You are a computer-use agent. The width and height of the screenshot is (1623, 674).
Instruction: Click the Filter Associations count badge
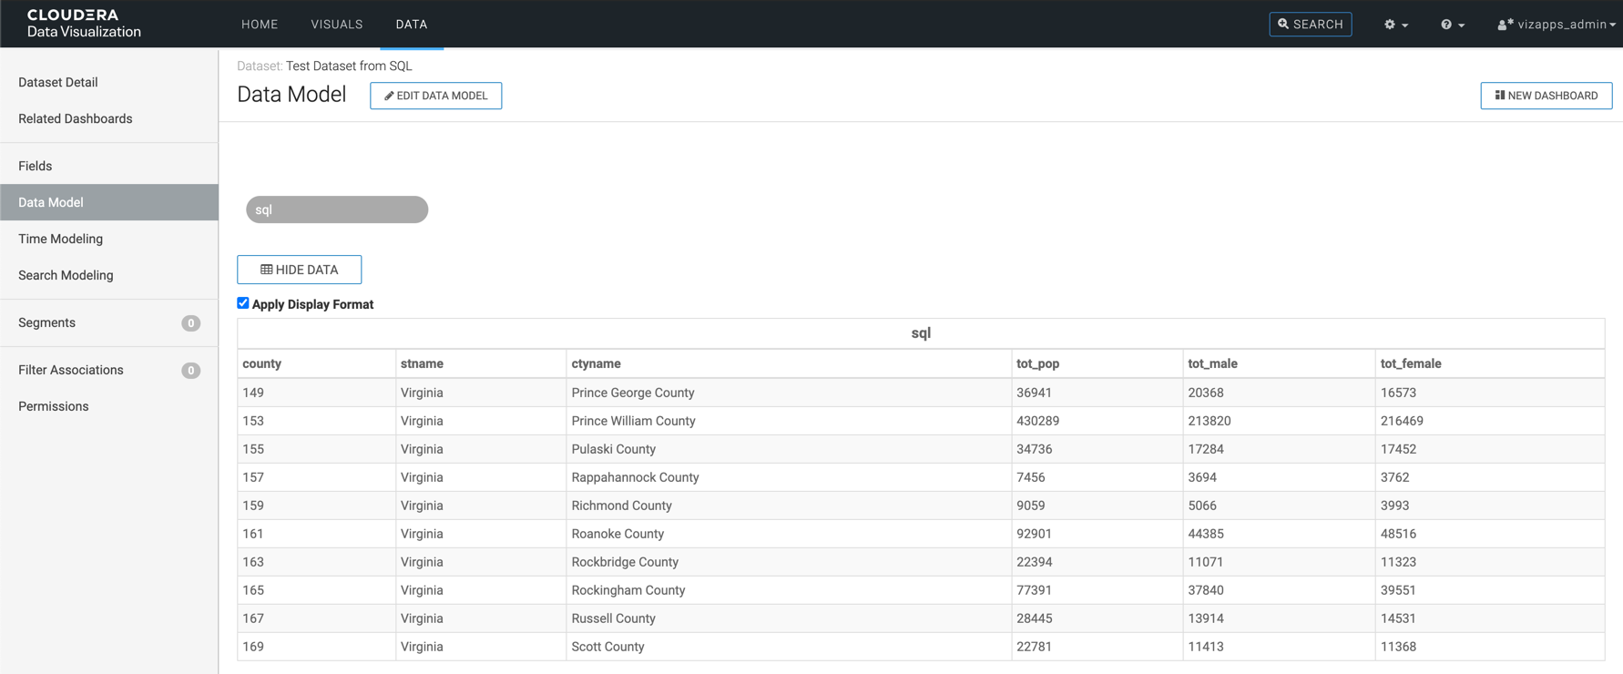190,371
